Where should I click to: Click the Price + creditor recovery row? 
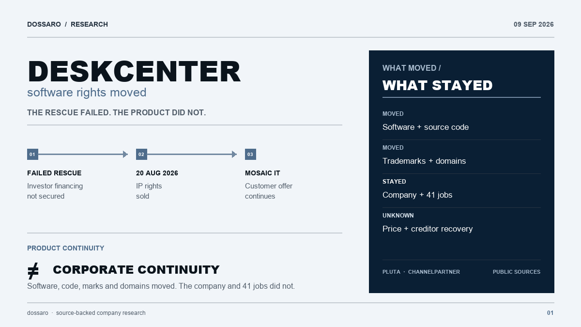461,224
